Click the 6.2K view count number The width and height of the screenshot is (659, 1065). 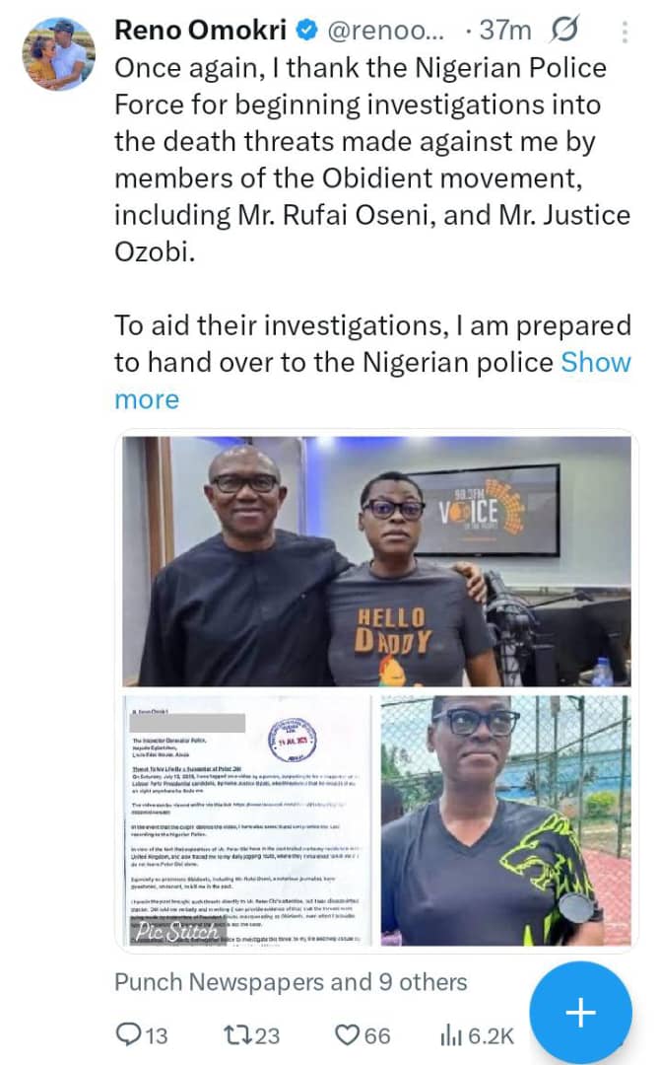(x=491, y=1034)
